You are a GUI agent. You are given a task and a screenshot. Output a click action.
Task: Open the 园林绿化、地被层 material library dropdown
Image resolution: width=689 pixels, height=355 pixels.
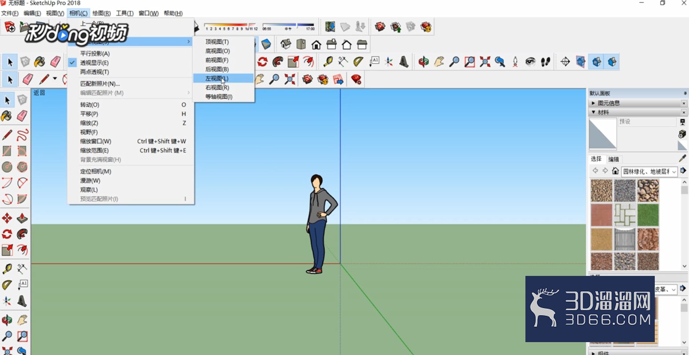pyautogui.click(x=649, y=171)
